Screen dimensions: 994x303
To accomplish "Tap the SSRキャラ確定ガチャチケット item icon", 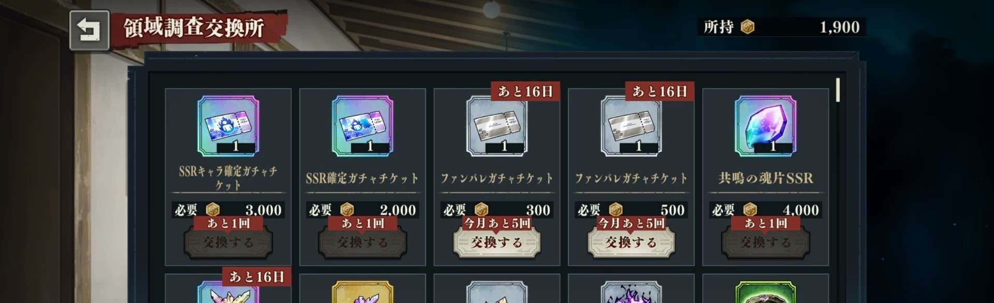I will pyautogui.click(x=228, y=126).
